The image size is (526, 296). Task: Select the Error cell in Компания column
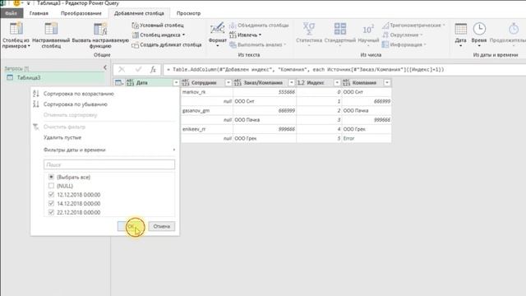pyautogui.click(x=367, y=138)
